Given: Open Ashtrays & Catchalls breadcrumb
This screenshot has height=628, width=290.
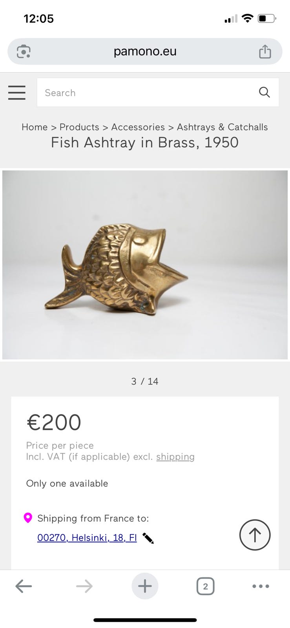Looking at the screenshot, I should (223, 127).
